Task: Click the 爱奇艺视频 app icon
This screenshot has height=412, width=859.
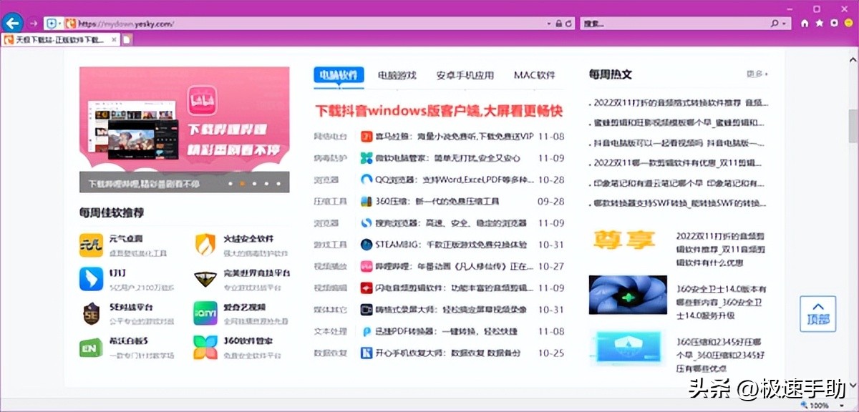Action: tap(205, 313)
